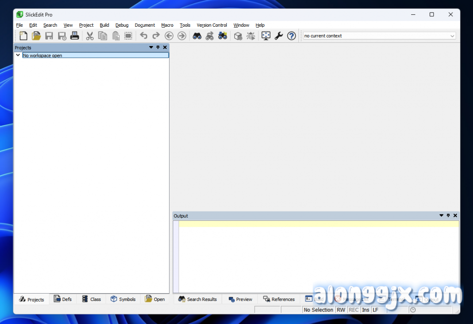473x324 pixels.
Task: Collapse the 'No workspace open' tree node
Action: pyautogui.click(x=18, y=55)
